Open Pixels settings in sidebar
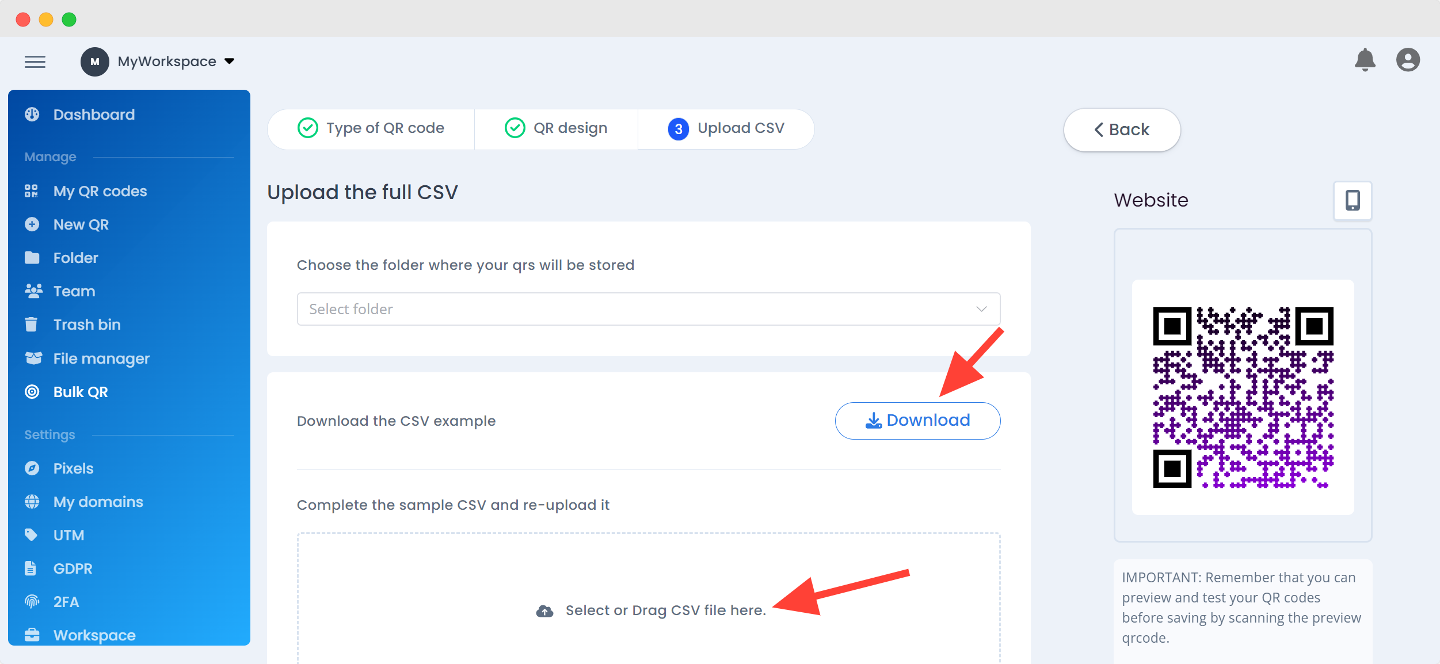Screen dimensions: 1440x664 tap(73, 468)
